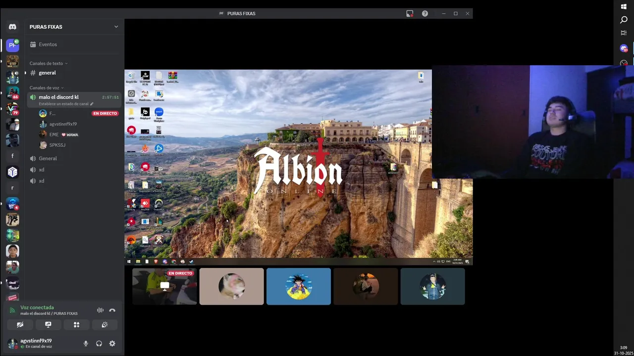
Task: Turn on camera button
Action: [x=20, y=325]
